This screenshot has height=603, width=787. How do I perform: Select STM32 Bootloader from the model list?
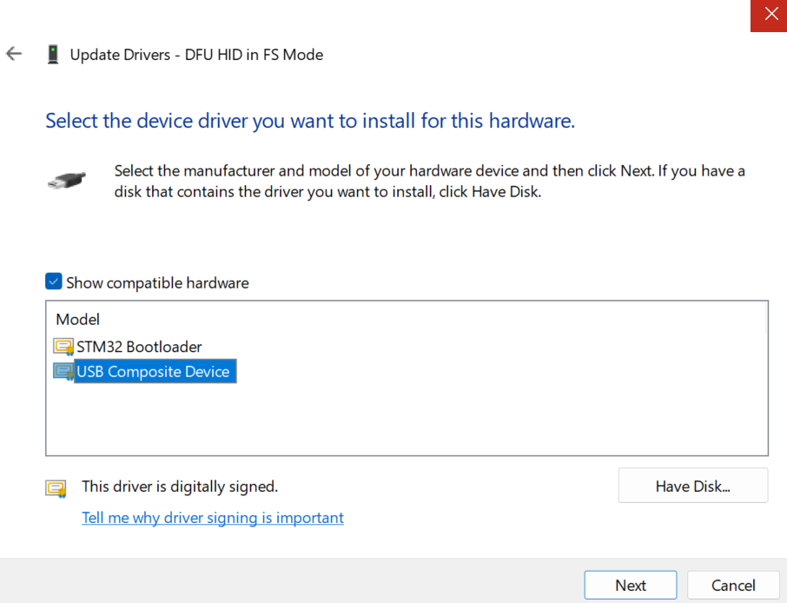click(139, 347)
